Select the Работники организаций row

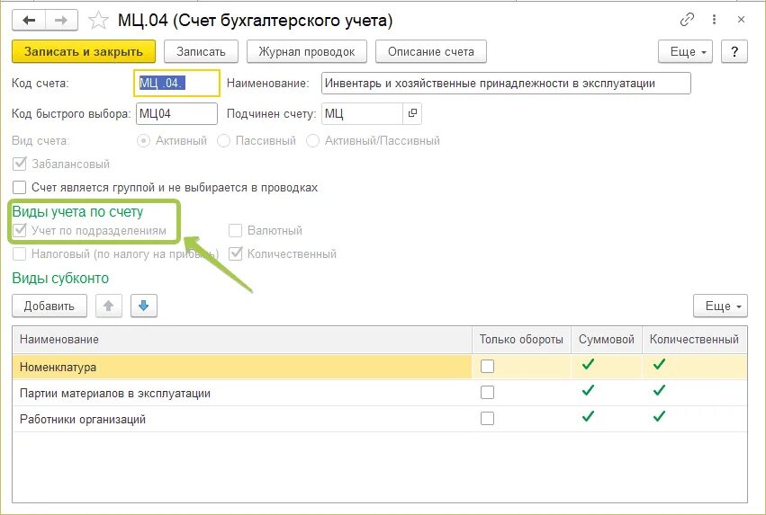click(x=380, y=419)
